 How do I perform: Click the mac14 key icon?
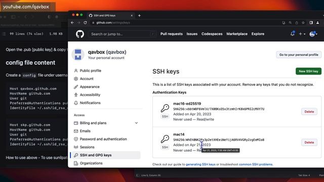[165, 139]
